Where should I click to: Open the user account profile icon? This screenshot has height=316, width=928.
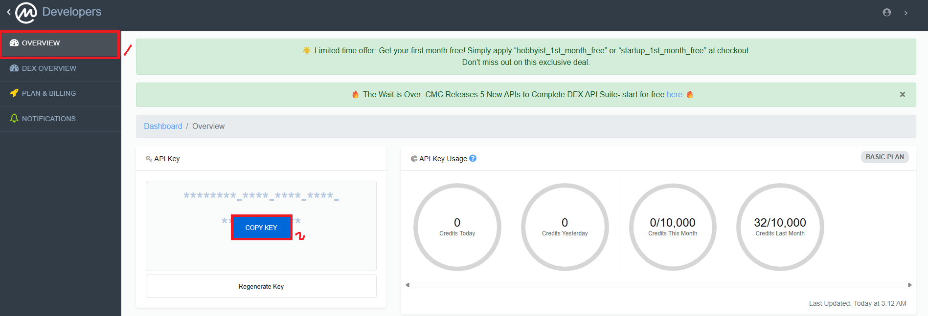tap(886, 13)
